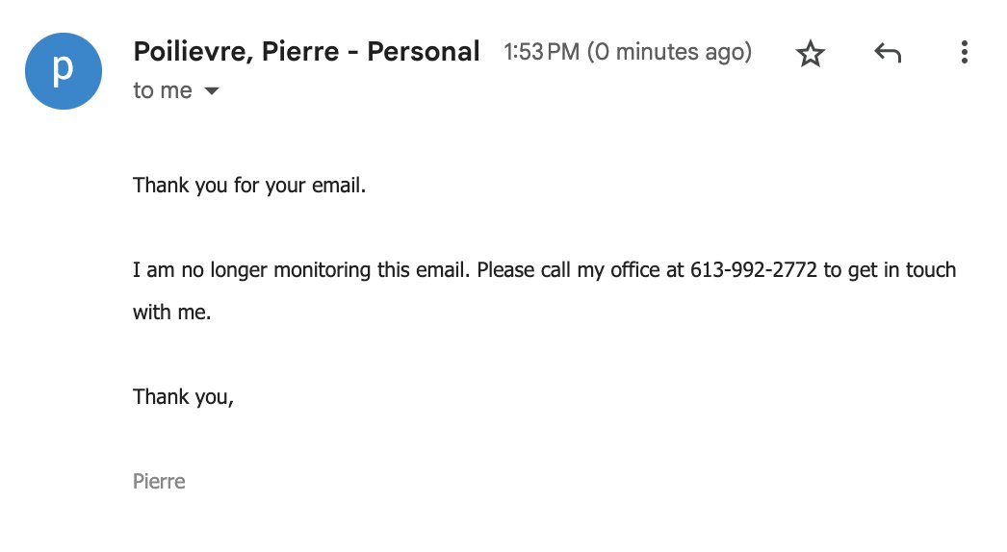
Task: Click sender name "Poilievre, Pierre - Personal"
Action: [x=306, y=51]
